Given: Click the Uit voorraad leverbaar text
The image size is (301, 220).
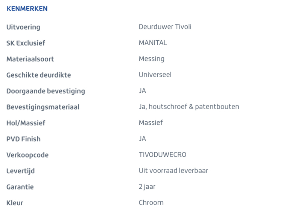Looking at the screenshot, I should (173, 171).
